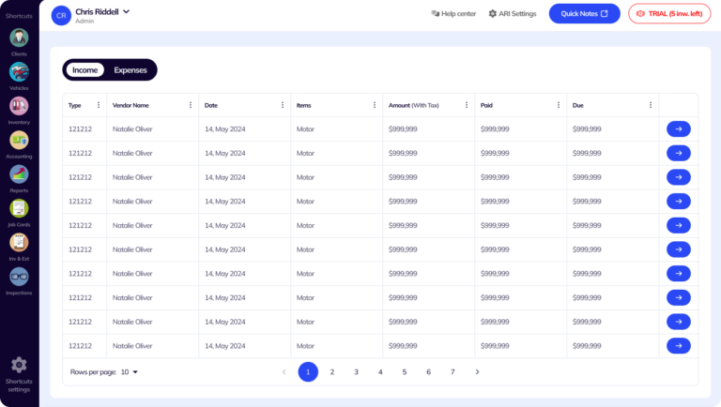Image resolution: width=721 pixels, height=407 pixels.
Task: Open the Reports shortcut icon
Action: point(19,174)
